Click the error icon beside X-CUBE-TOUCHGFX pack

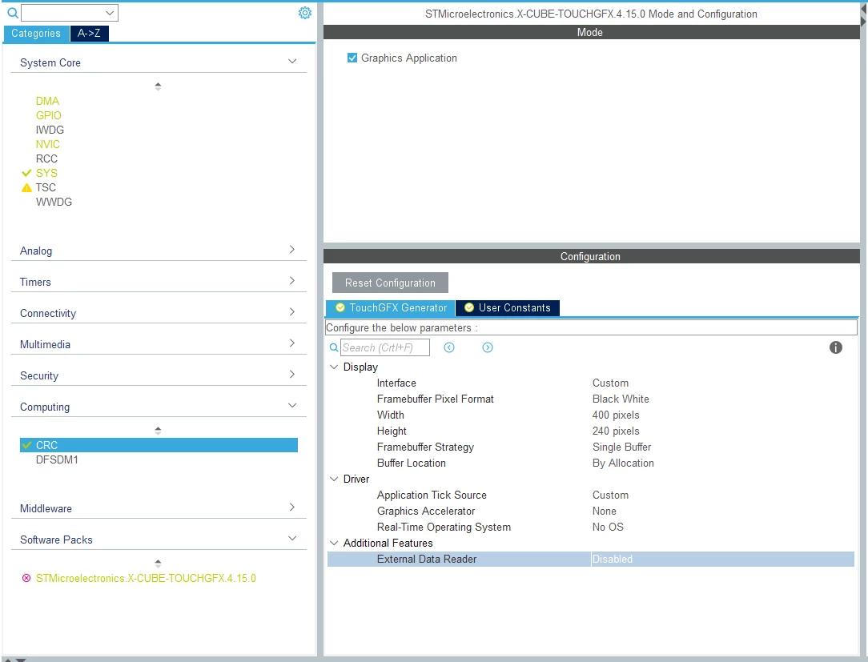tap(26, 578)
